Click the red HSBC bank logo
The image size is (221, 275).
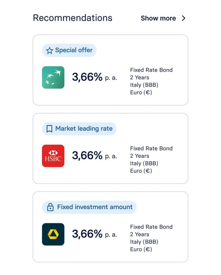(x=53, y=156)
